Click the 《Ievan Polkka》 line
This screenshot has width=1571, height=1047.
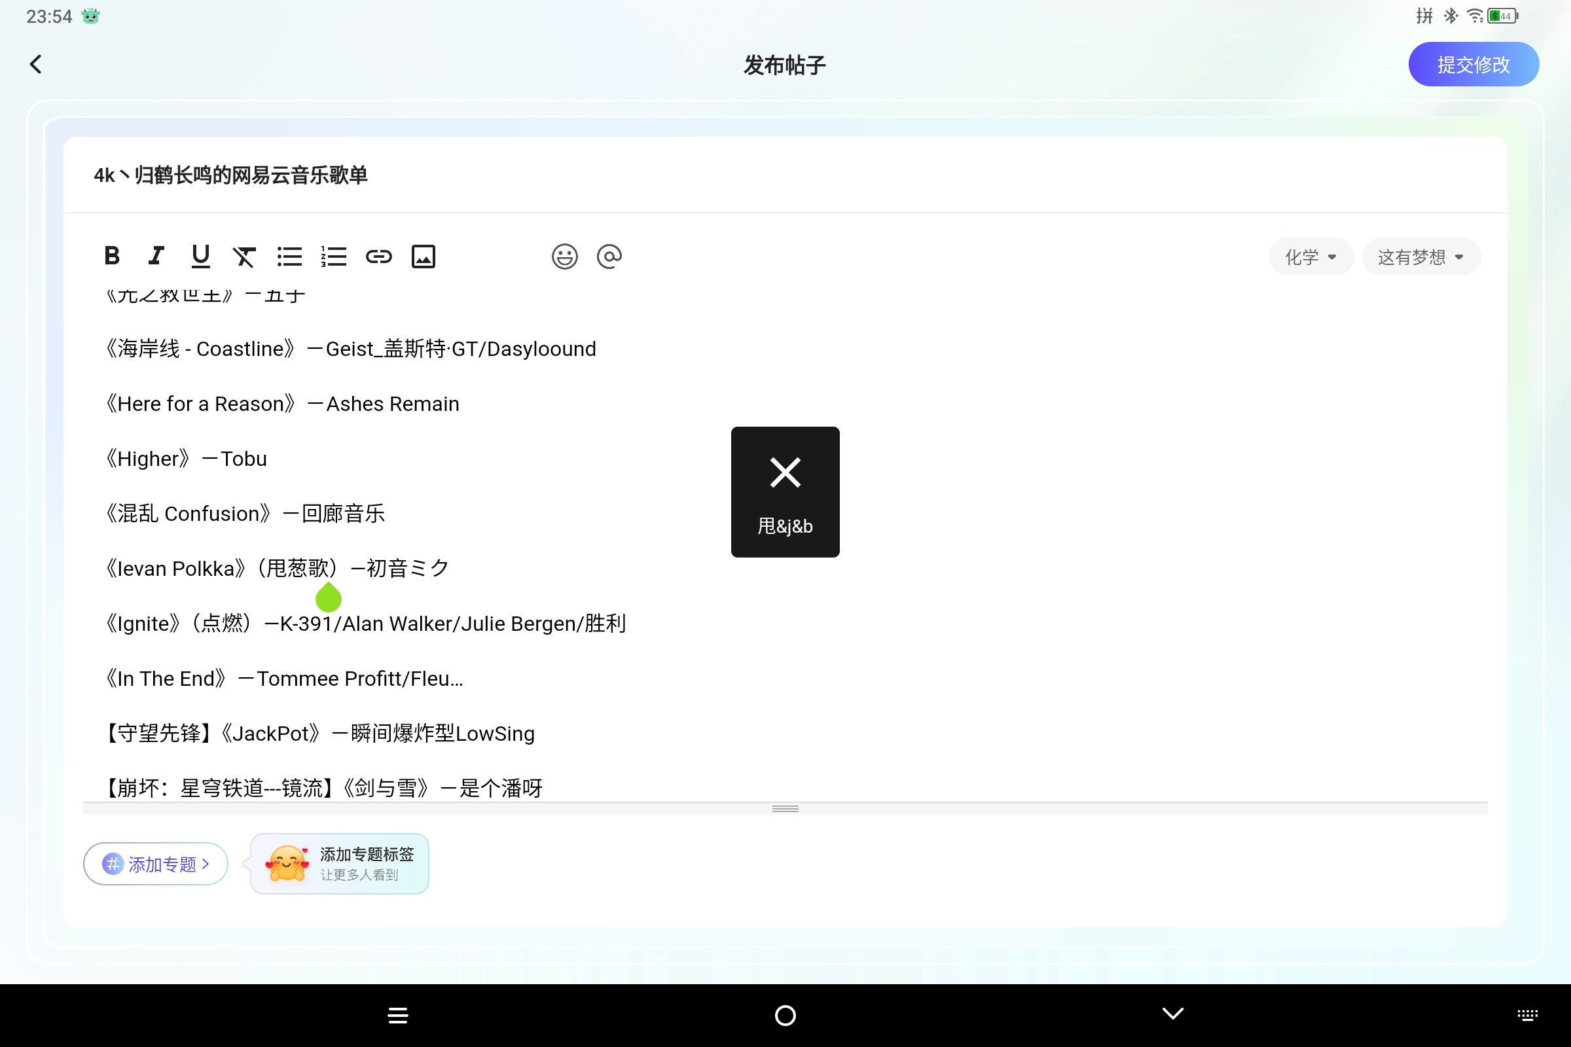tap(276, 568)
